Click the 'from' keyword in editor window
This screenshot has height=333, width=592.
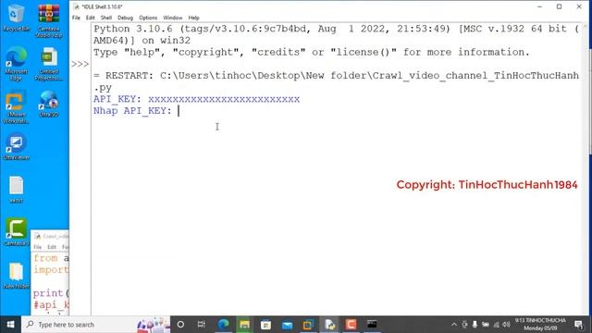coord(45,258)
